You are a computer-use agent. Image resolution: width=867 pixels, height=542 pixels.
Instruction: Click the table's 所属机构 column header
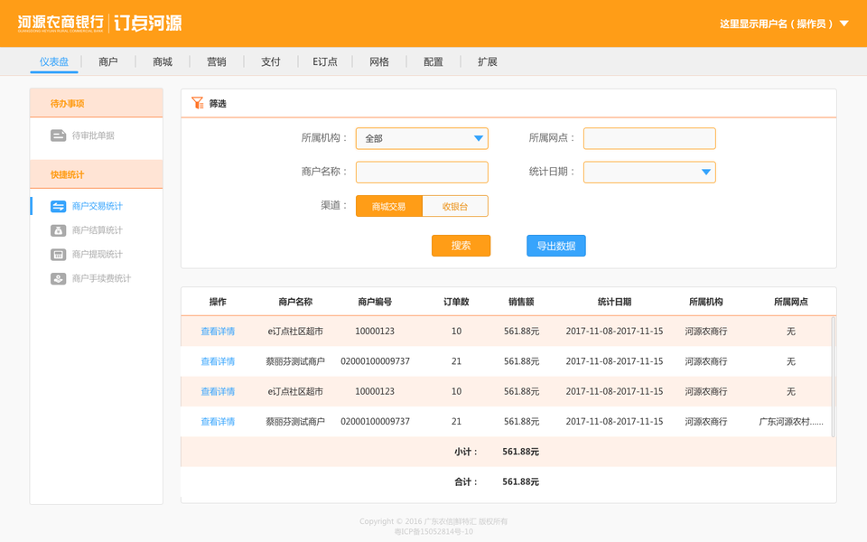click(x=705, y=302)
